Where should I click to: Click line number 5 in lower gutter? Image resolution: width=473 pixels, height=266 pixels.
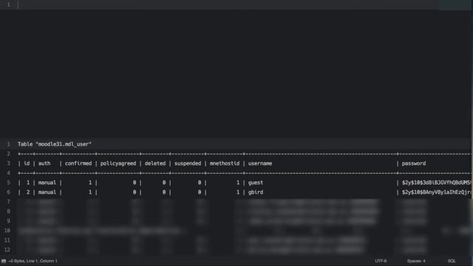coord(8,183)
